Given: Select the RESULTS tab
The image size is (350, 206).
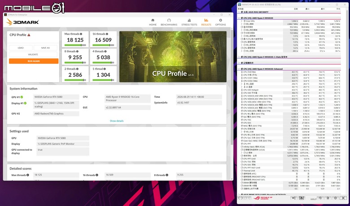Looking at the screenshot, I should point(206,22).
